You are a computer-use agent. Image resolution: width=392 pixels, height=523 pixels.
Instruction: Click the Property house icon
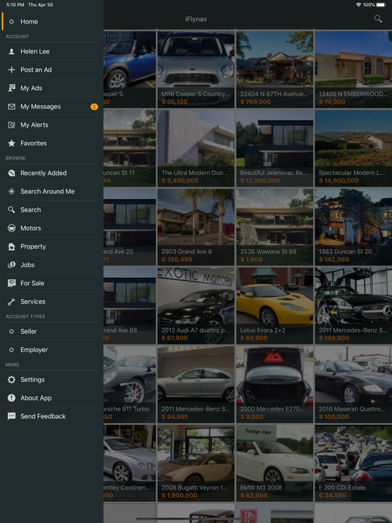(x=12, y=247)
